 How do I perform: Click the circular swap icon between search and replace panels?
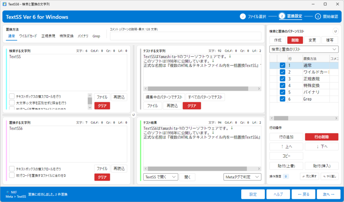click(133, 115)
